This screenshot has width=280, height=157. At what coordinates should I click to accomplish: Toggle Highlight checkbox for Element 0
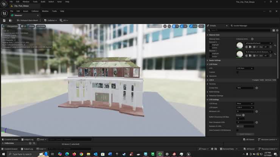click(211, 45)
